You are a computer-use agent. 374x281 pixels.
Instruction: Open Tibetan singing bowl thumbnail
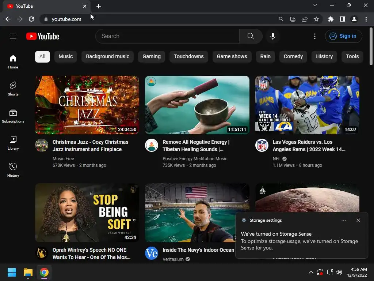click(x=197, y=105)
